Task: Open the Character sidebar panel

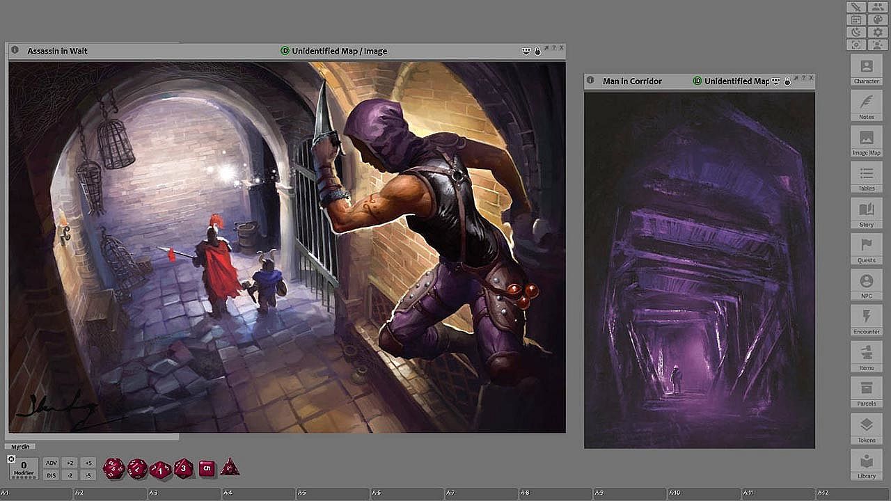Action: (867, 70)
